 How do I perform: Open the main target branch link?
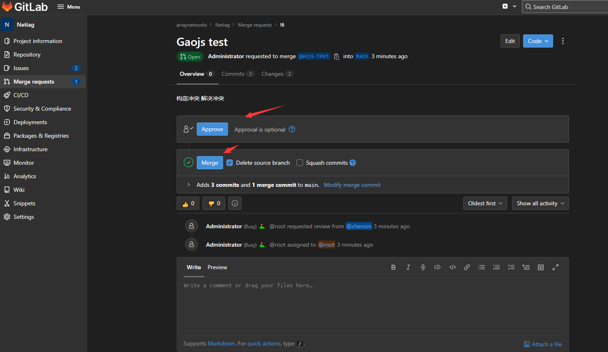pyautogui.click(x=362, y=56)
